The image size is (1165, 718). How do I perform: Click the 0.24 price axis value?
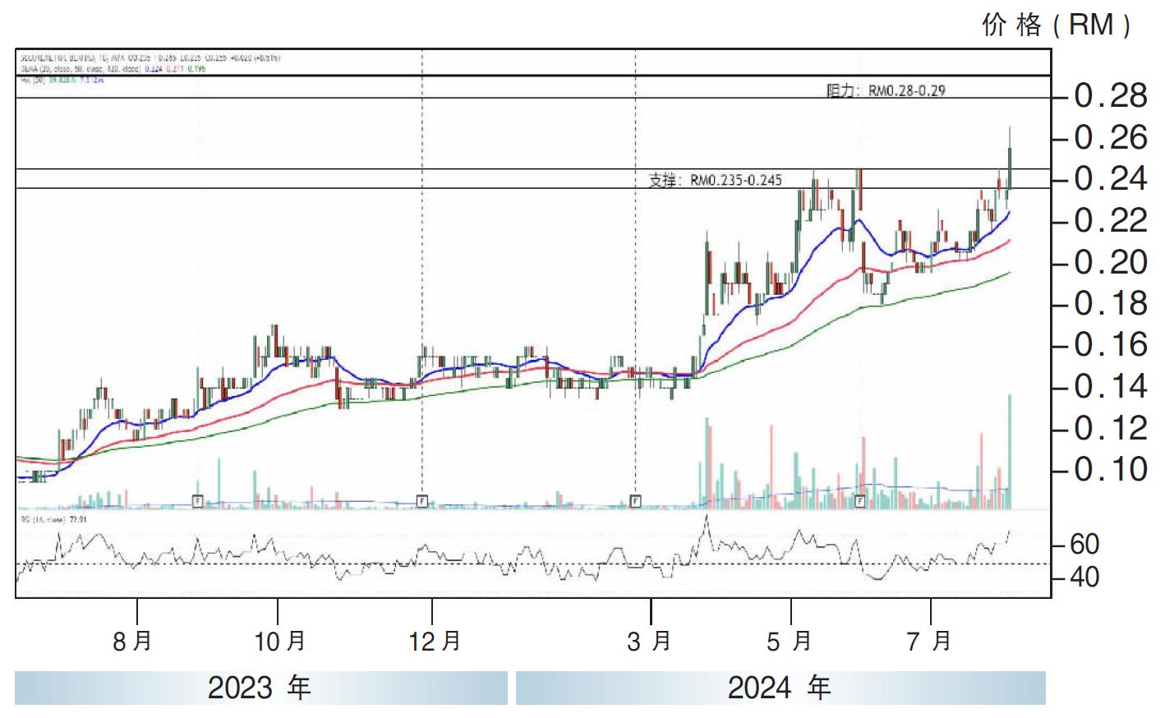(x=1111, y=179)
